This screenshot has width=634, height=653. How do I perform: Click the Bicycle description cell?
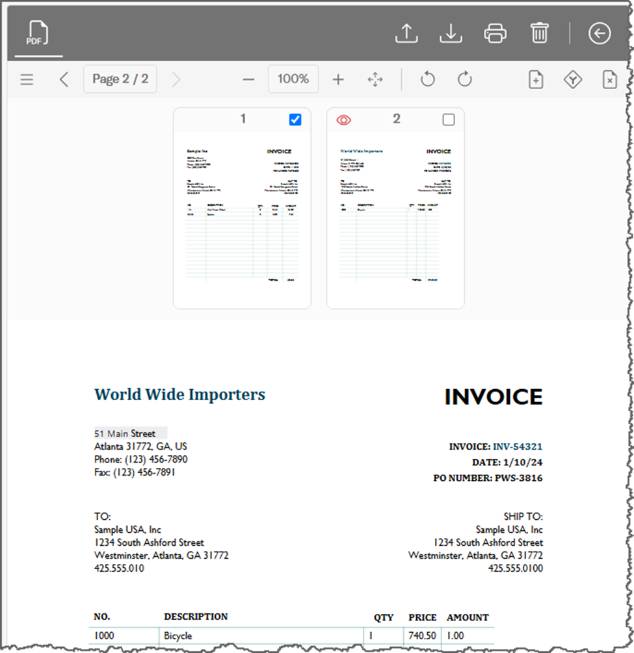[x=261, y=635]
